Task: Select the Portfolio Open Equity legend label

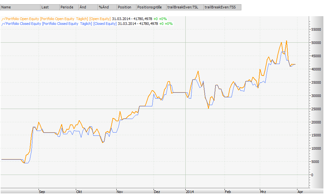Action: click(x=22, y=19)
